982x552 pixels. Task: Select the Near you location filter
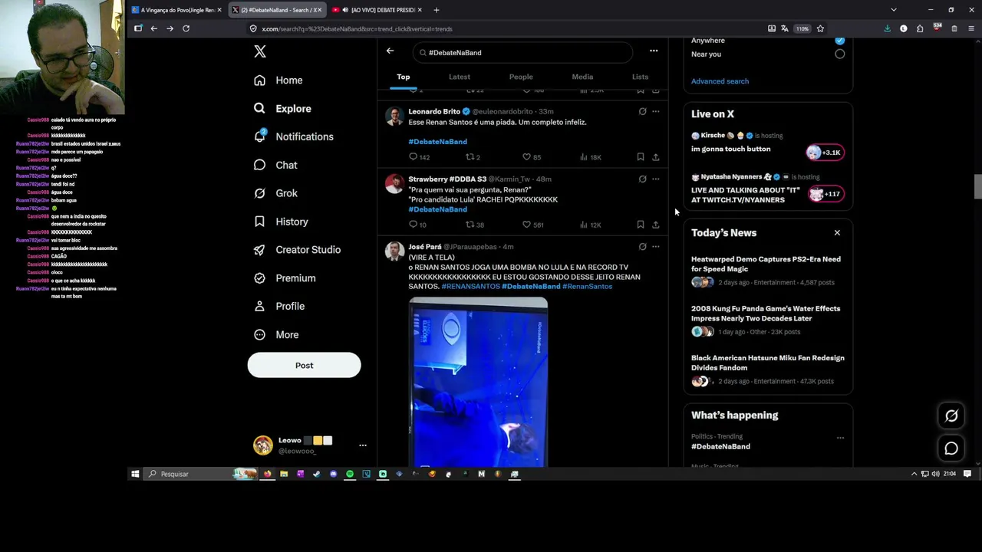pos(840,54)
